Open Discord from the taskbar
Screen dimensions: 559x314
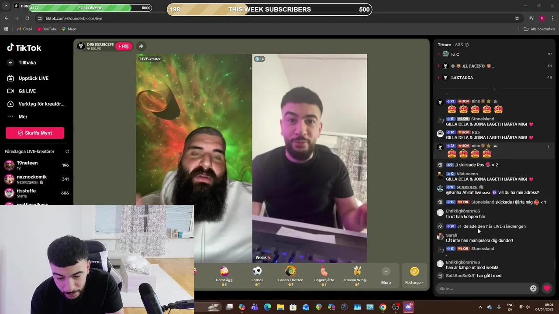point(408,307)
